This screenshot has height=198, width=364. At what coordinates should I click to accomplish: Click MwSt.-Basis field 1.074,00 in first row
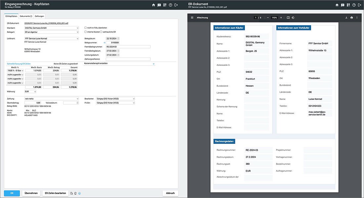33,70
